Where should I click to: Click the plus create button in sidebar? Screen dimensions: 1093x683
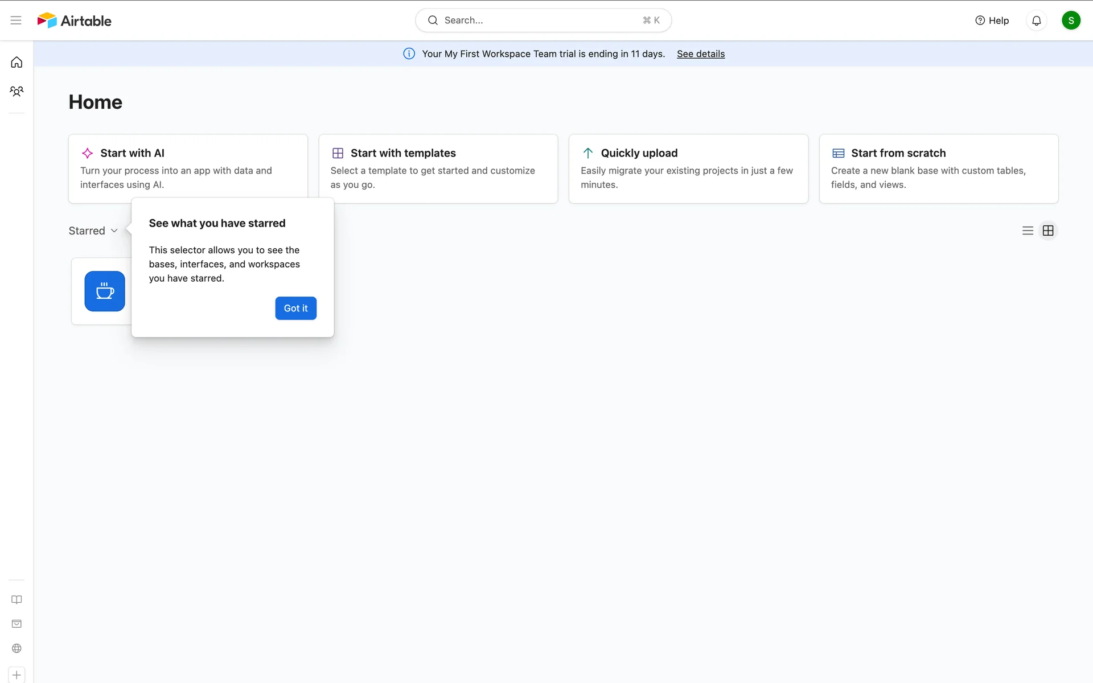click(x=17, y=675)
